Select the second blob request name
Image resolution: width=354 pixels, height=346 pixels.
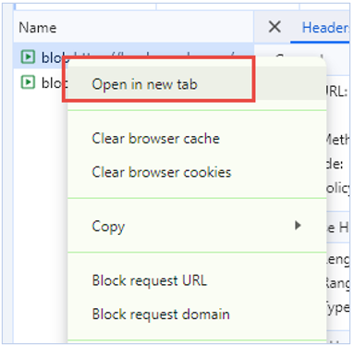(55, 82)
